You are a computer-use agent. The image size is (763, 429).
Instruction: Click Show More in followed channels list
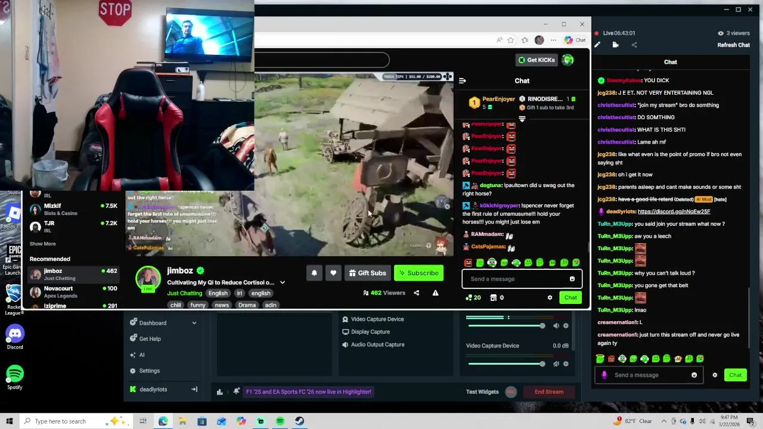43,244
